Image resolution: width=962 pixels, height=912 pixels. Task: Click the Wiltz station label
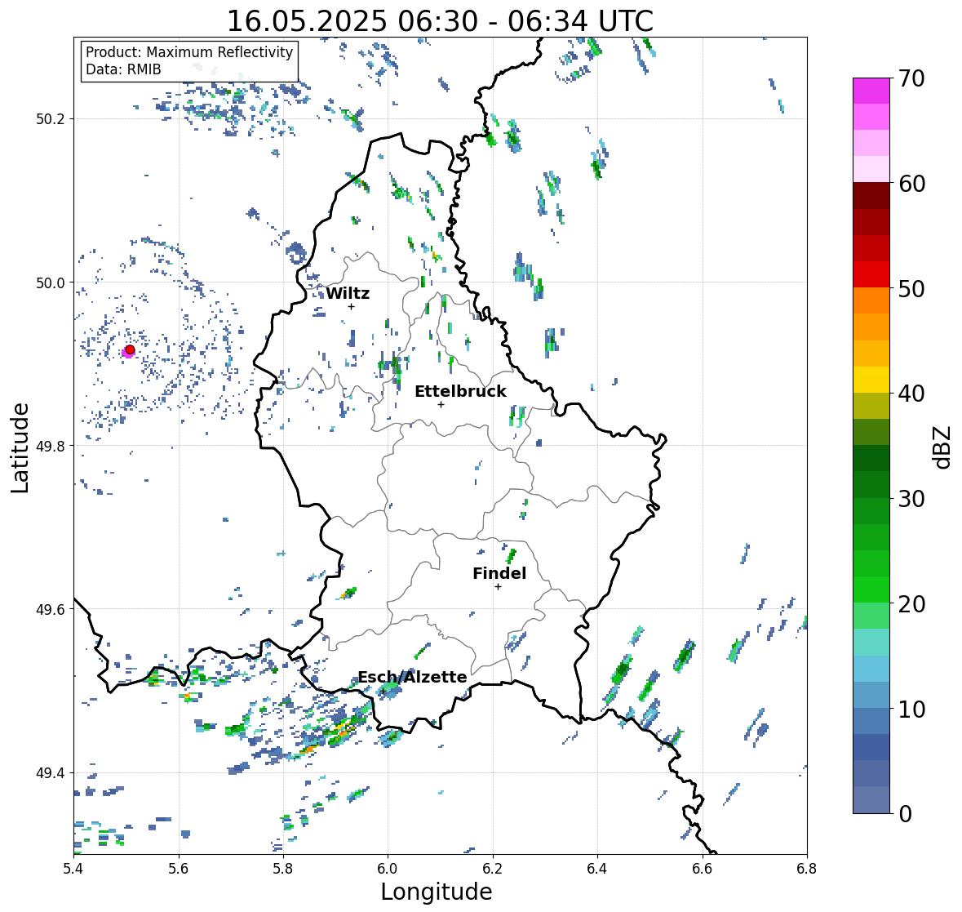[x=348, y=293]
